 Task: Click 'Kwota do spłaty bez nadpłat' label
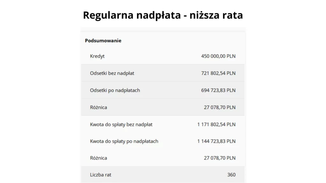121,125
